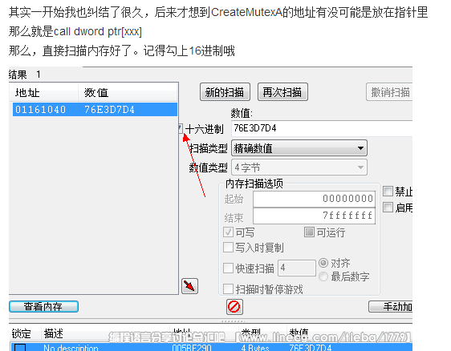Toggle the 可运行 executable checkbox
The image size is (451, 351).
[x=309, y=232]
